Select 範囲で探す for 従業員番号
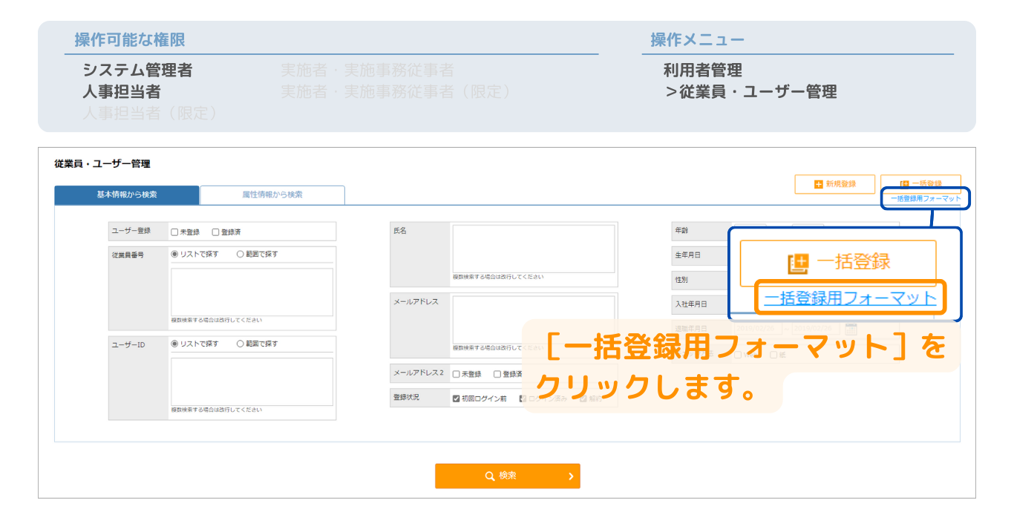Image resolution: width=1014 pixels, height=518 pixels. coord(241,254)
